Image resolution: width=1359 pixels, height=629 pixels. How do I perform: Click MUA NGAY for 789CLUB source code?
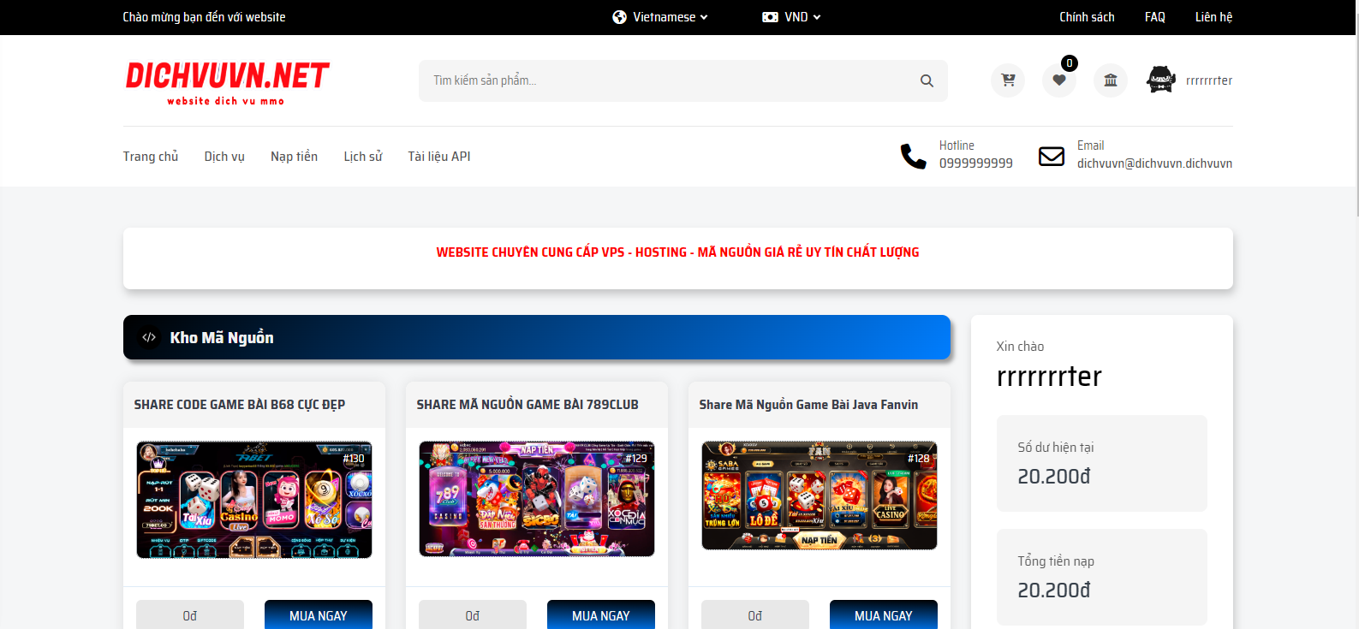coord(600,615)
